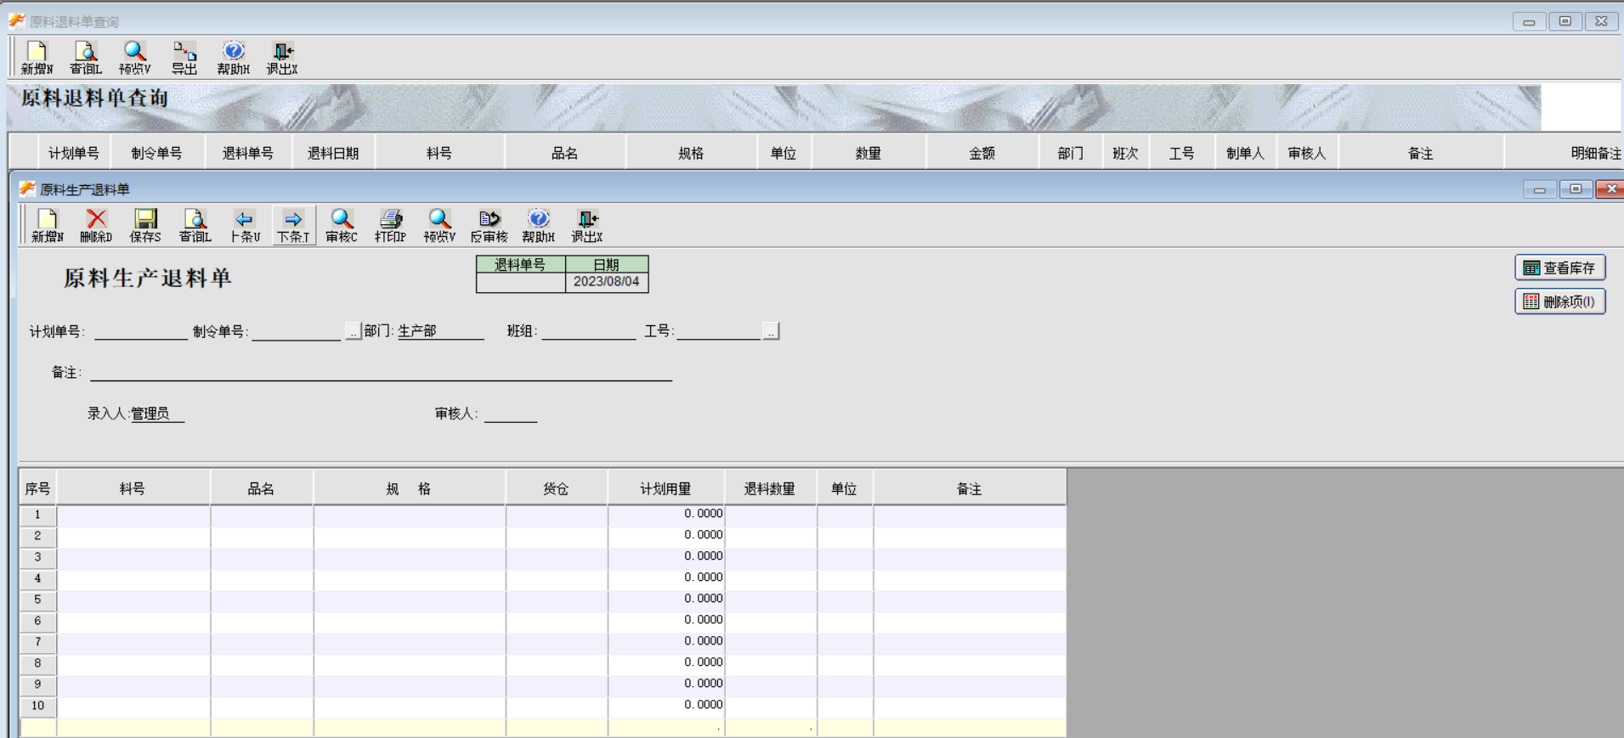Image resolution: width=1624 pixels, height=738 pixels.
Task: Click 备注 column header in detail grid
Action: [969, 488]
